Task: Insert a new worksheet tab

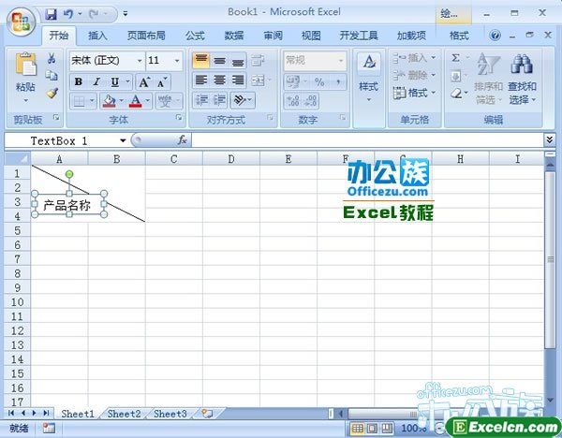Action: (206, 414)
